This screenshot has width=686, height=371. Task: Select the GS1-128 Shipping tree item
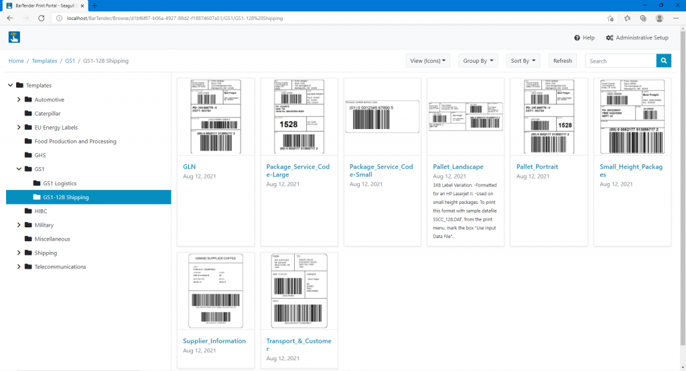pyautogui.click(x=88, y=197)
